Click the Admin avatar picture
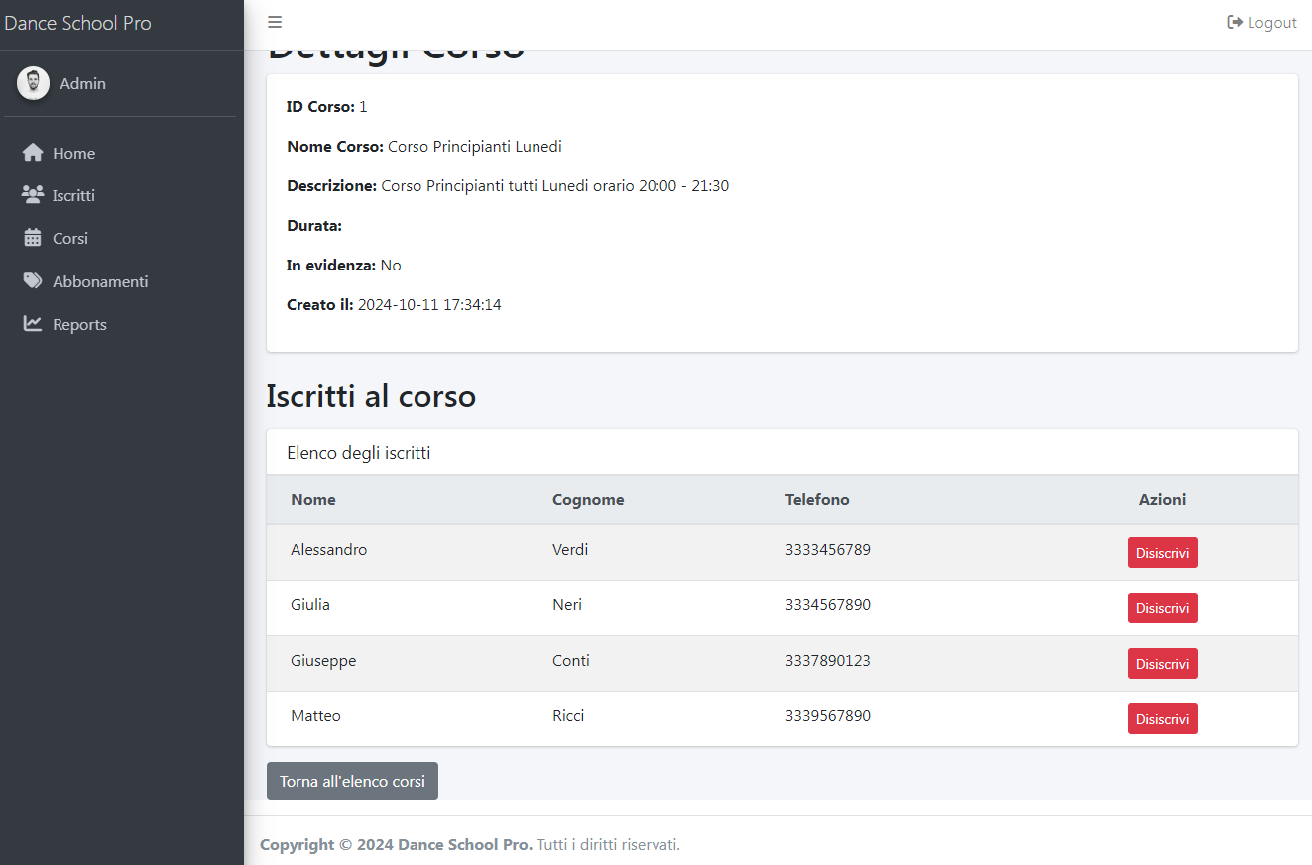Screen dimensions: 1312x865 click(33, 83)
